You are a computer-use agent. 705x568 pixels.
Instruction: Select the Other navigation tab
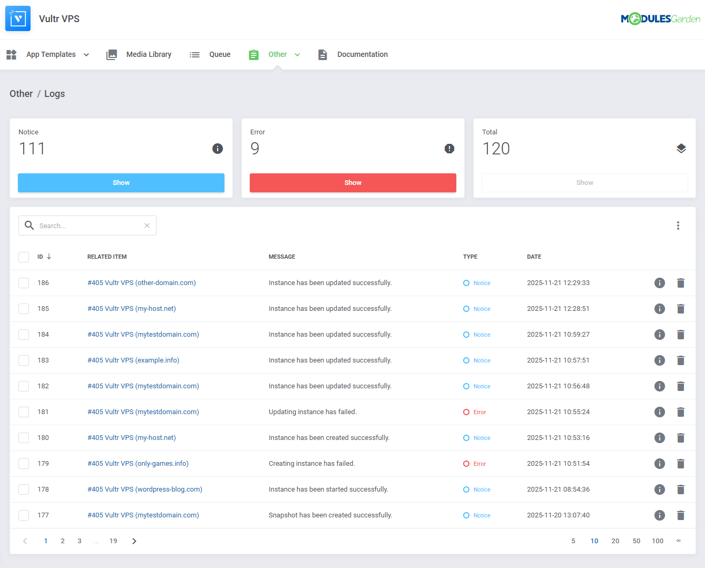click(277, 54)
